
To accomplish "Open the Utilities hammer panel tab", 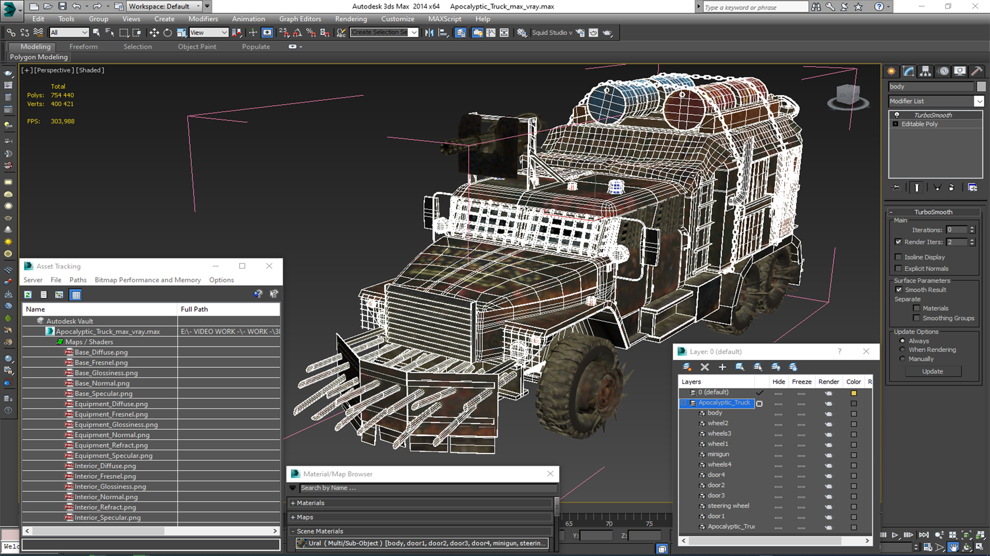I will [977, 71].
